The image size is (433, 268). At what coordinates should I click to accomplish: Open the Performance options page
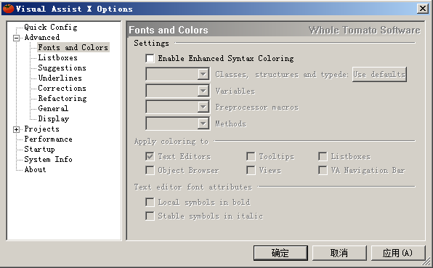pyautogui.click(x=49, y=139)
